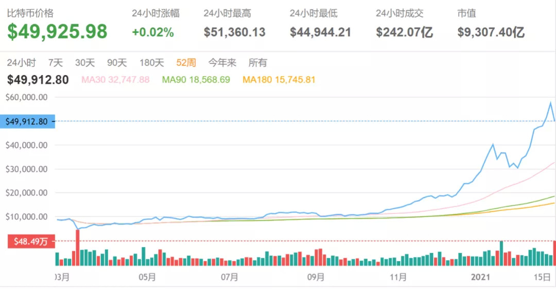Viewport: 556px width, 289px height.
Task: Select the 24小时 time range tab
Action: pos(21,63)
